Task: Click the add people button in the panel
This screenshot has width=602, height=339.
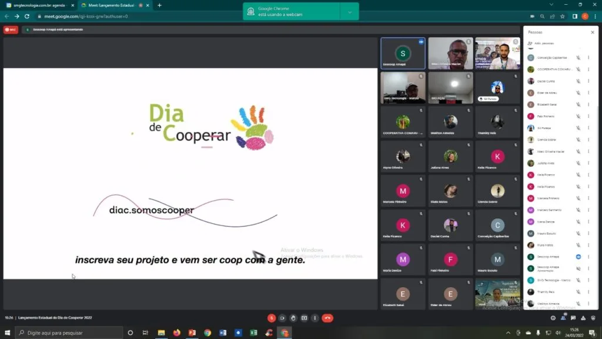Action: click(x=541, y=44)
